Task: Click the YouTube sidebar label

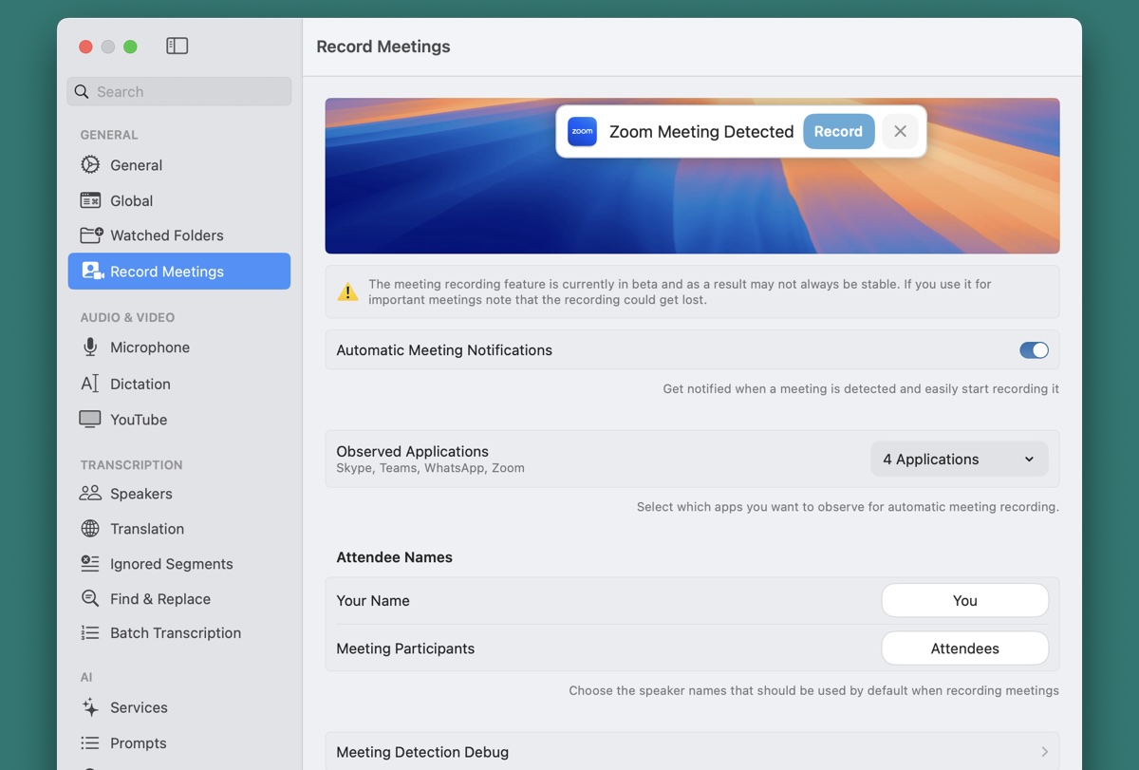Action: (x=139, y=420)
